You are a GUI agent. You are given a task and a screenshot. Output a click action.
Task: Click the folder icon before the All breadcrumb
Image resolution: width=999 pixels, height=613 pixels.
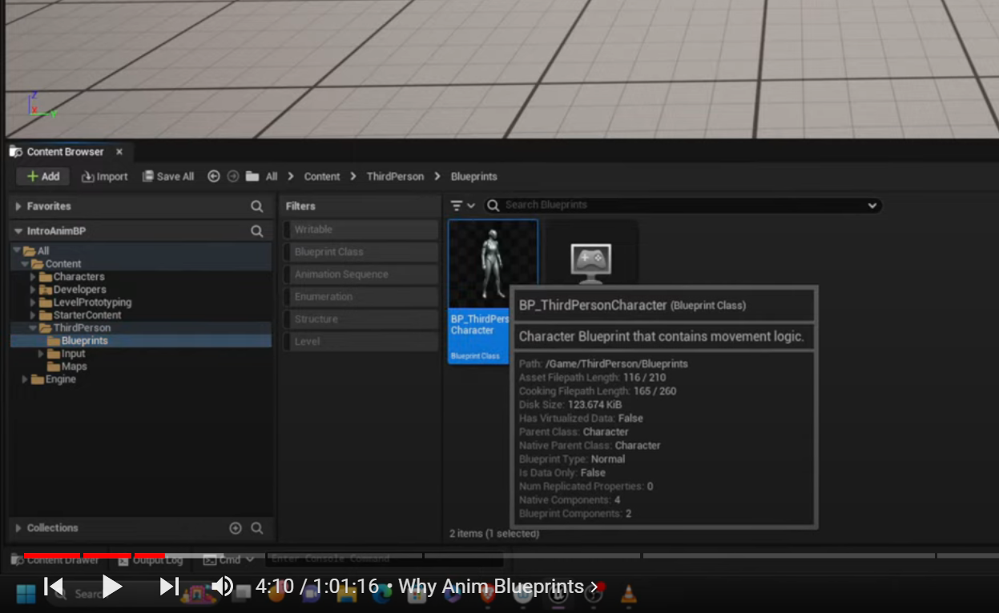tap(252, 176)
